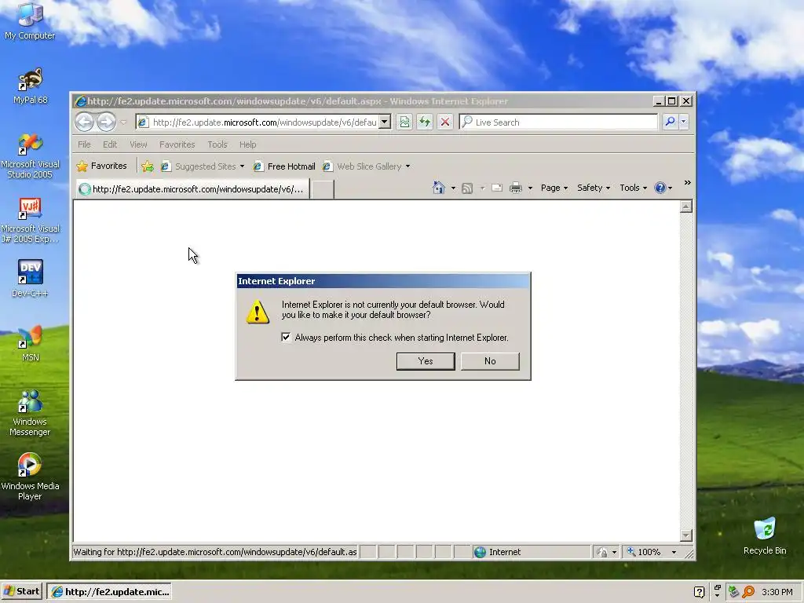The width and height of the screenshot is (804, 603).
Task: Click the Home icon in command bar
Action: pos(439,188)
